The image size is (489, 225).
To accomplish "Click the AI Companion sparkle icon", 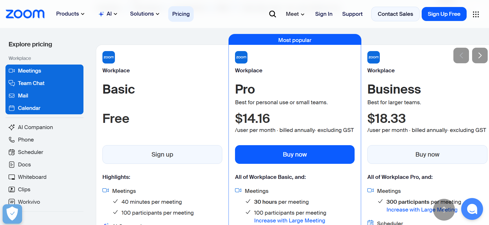I will [12, 127].
